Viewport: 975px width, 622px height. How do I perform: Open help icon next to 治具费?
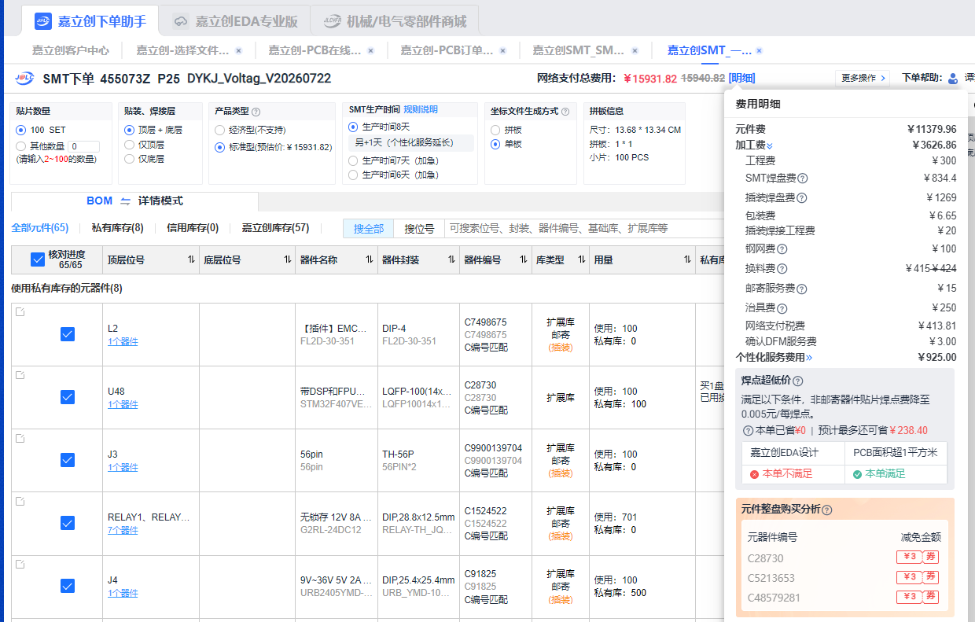pyautogui.click(x=782, y=308)
